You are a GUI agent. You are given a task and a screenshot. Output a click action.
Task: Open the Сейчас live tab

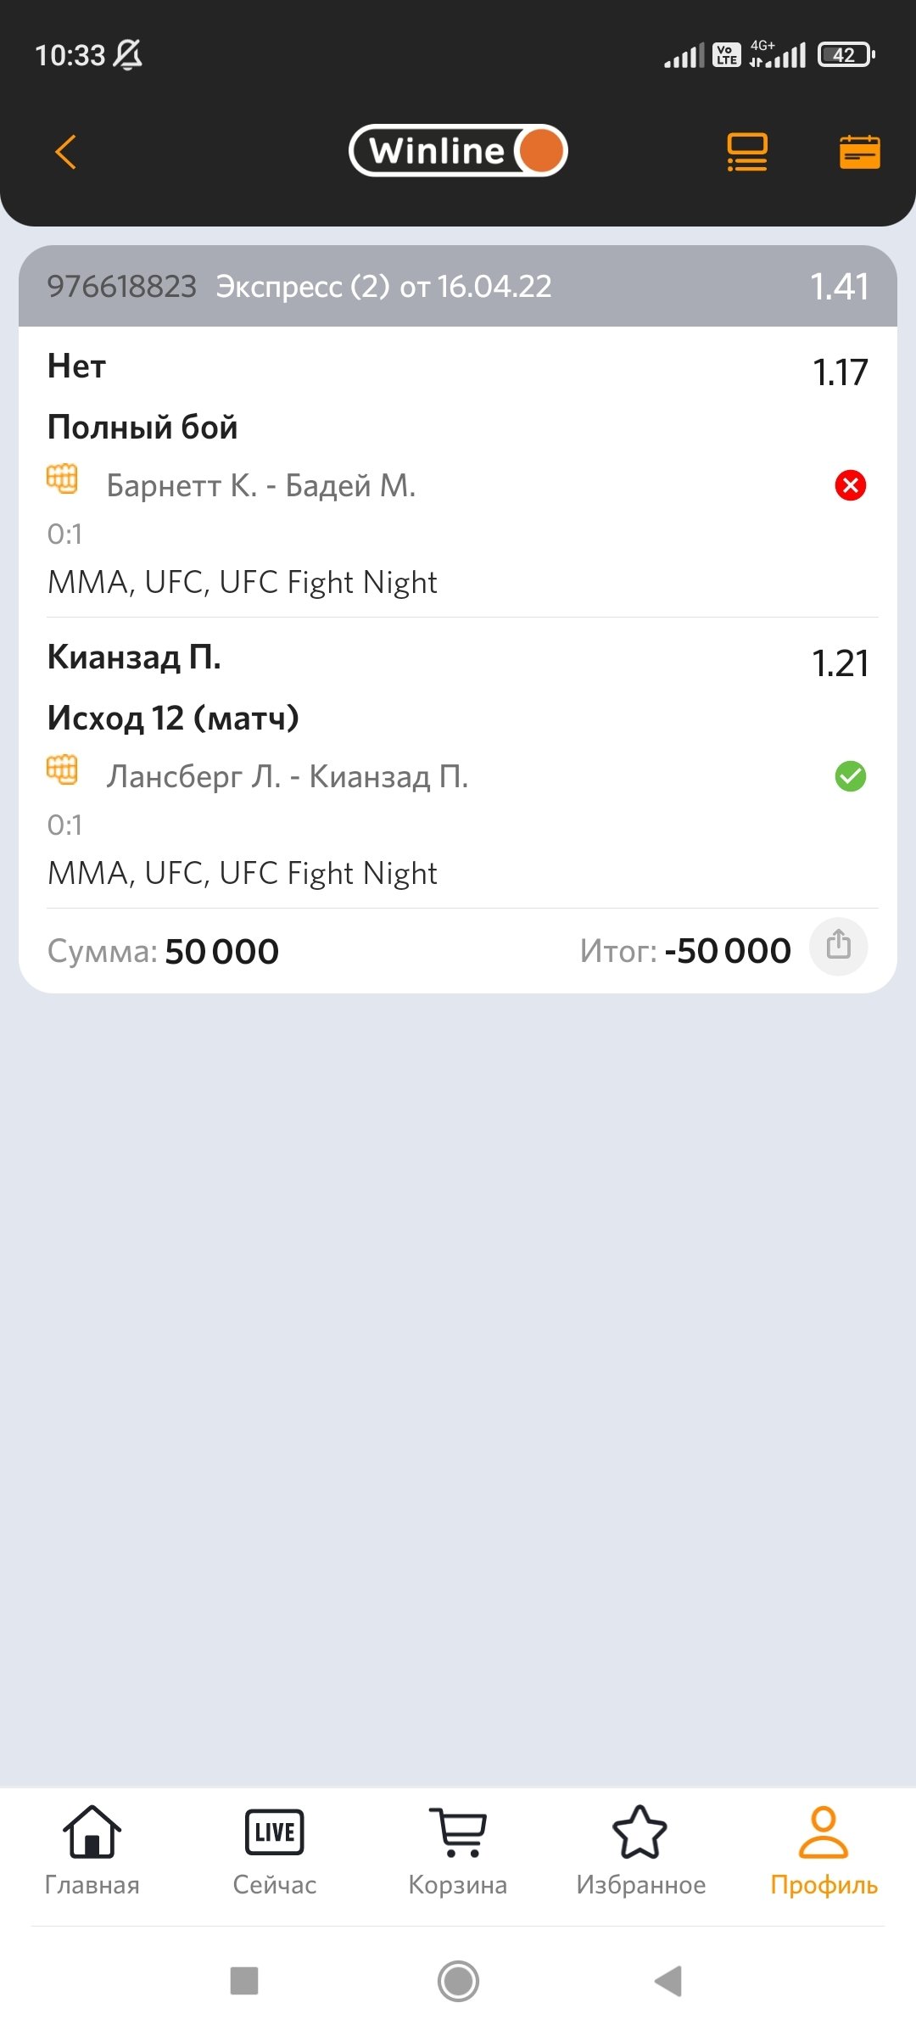(275, 1849)
